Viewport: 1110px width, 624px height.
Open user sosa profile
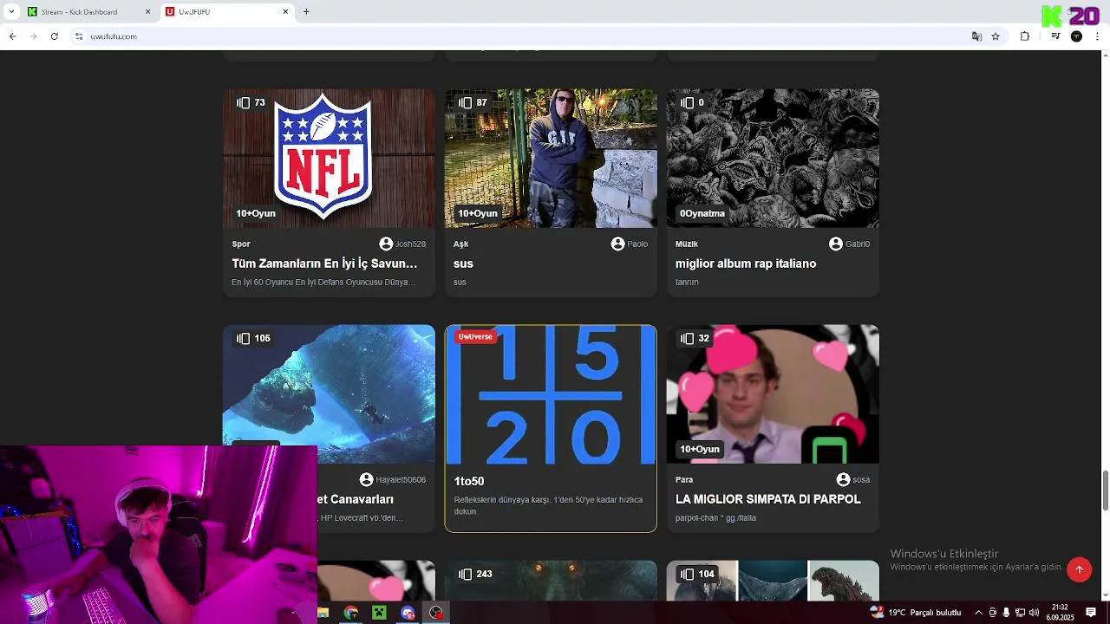point(853,479)
